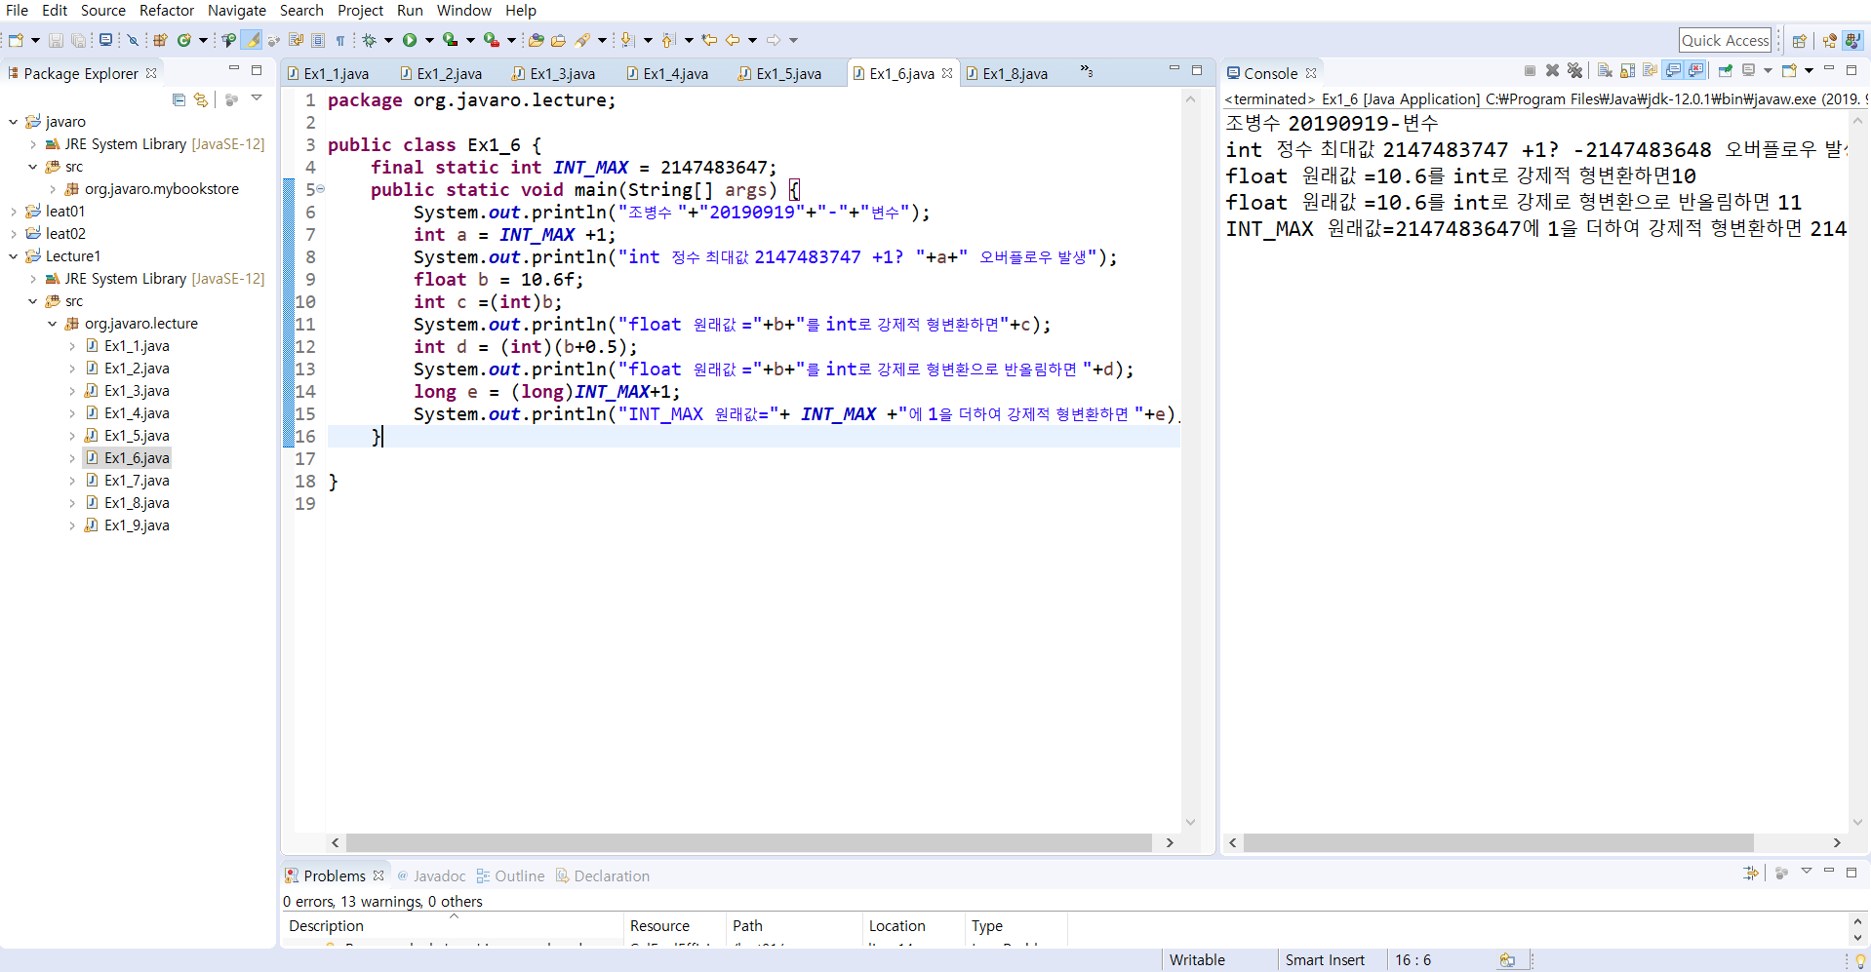Collapse the javaro project node

(x=13, y=122)
